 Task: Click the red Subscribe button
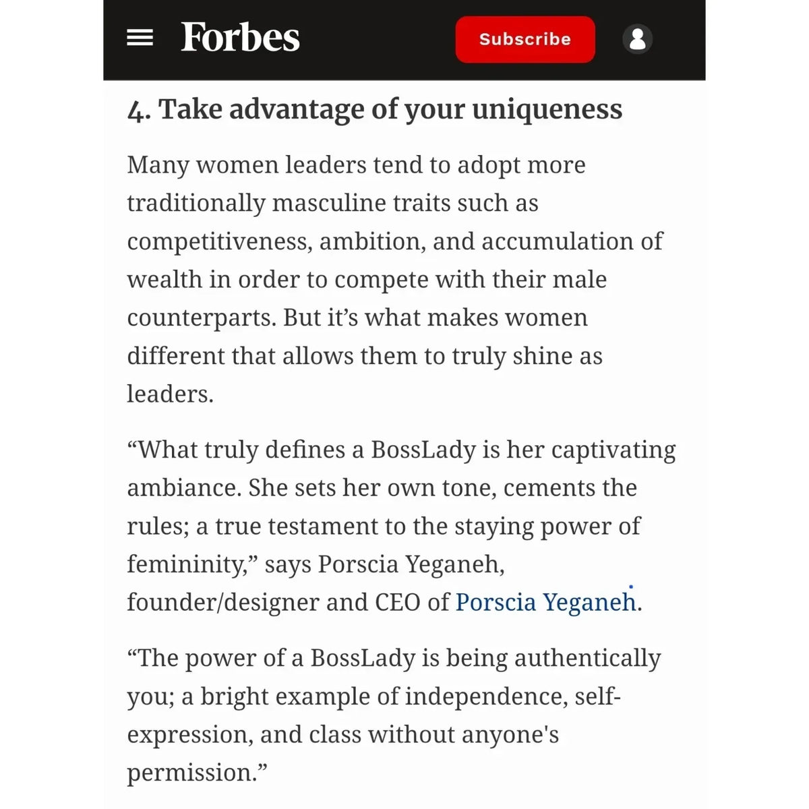tap(525, 39)
